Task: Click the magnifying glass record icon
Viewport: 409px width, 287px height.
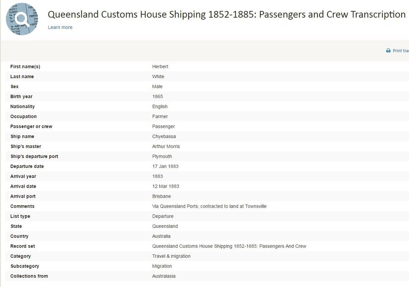Action: [22, 19]
